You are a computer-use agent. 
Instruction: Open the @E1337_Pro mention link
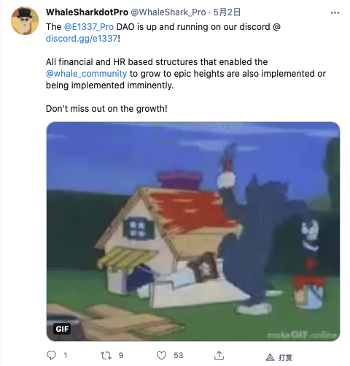pos(89,27)
